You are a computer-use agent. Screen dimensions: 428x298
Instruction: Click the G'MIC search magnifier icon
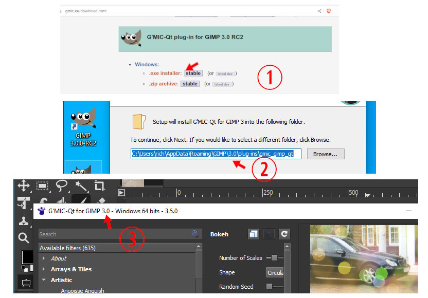[x=195, y=234]
